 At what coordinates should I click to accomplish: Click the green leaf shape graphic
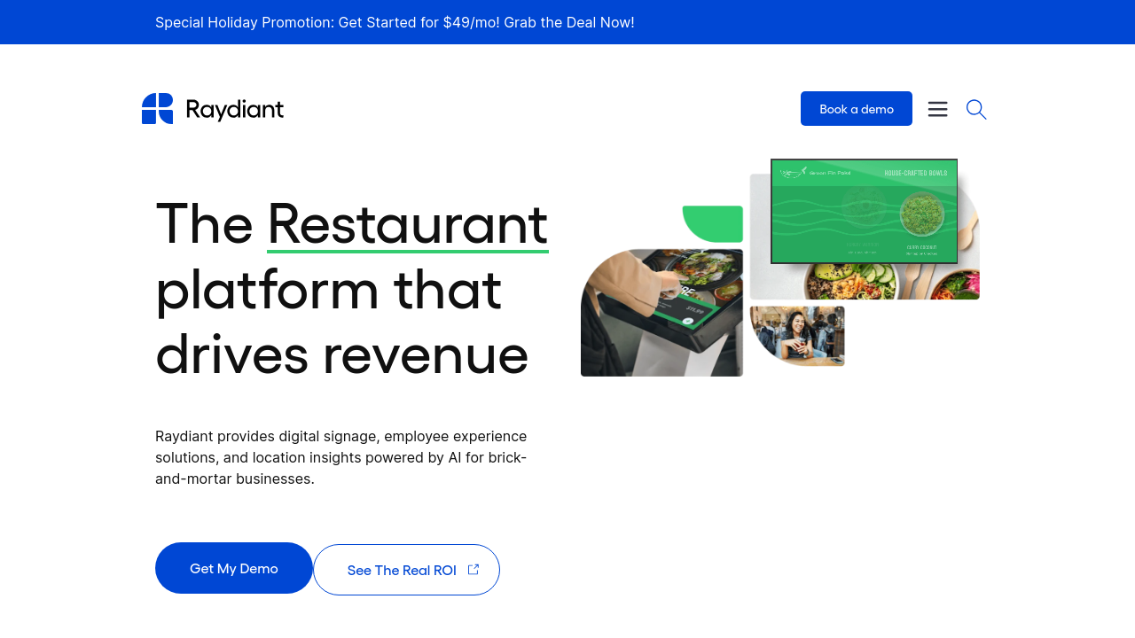tap(714, 223)
